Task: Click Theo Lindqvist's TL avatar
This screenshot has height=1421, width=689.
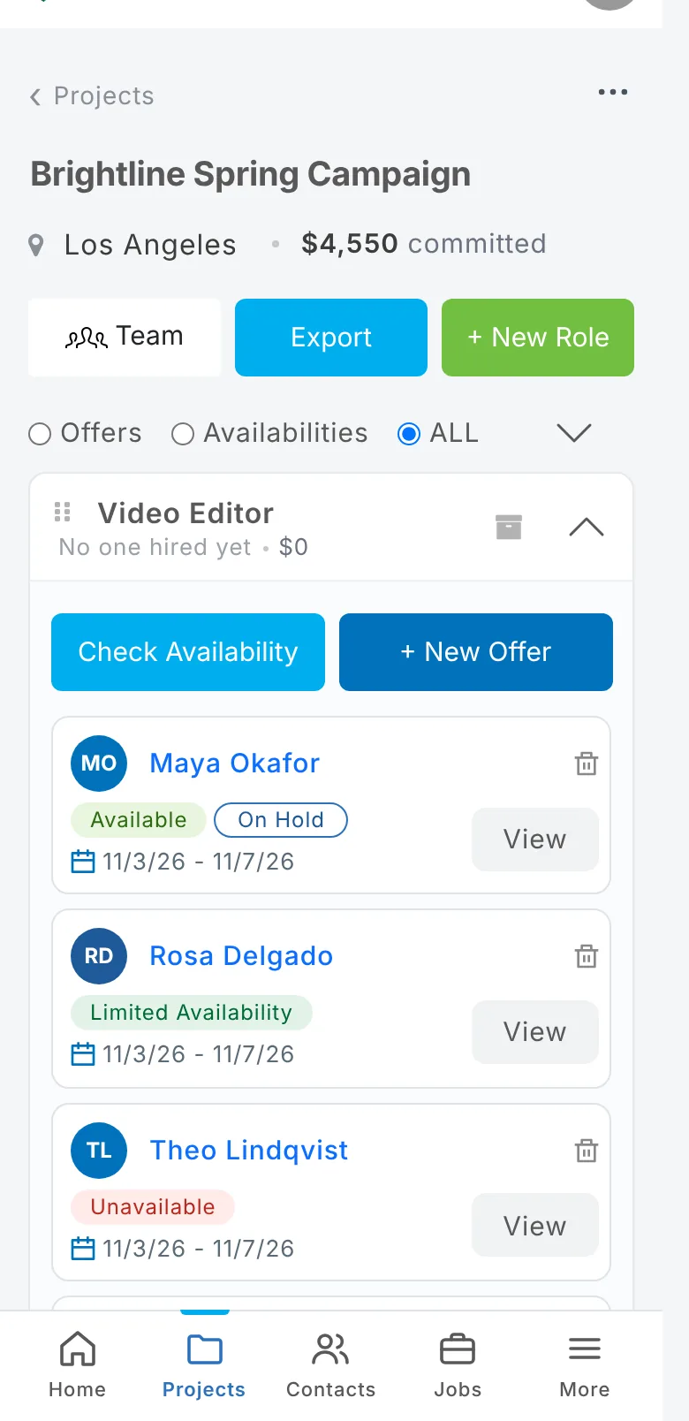Action: 99,1151
